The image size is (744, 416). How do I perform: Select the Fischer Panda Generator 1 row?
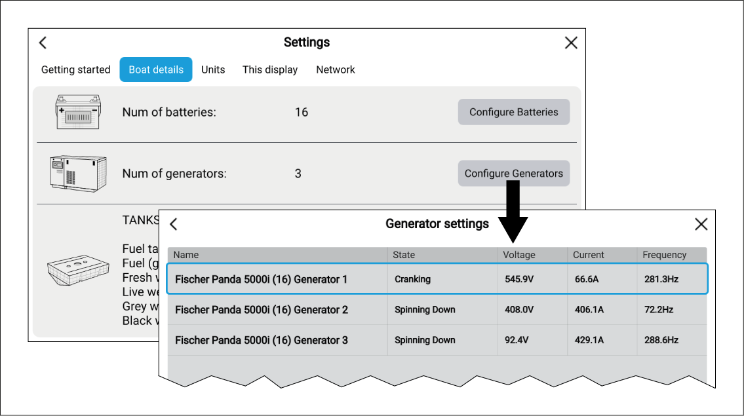tap(437, 279)
